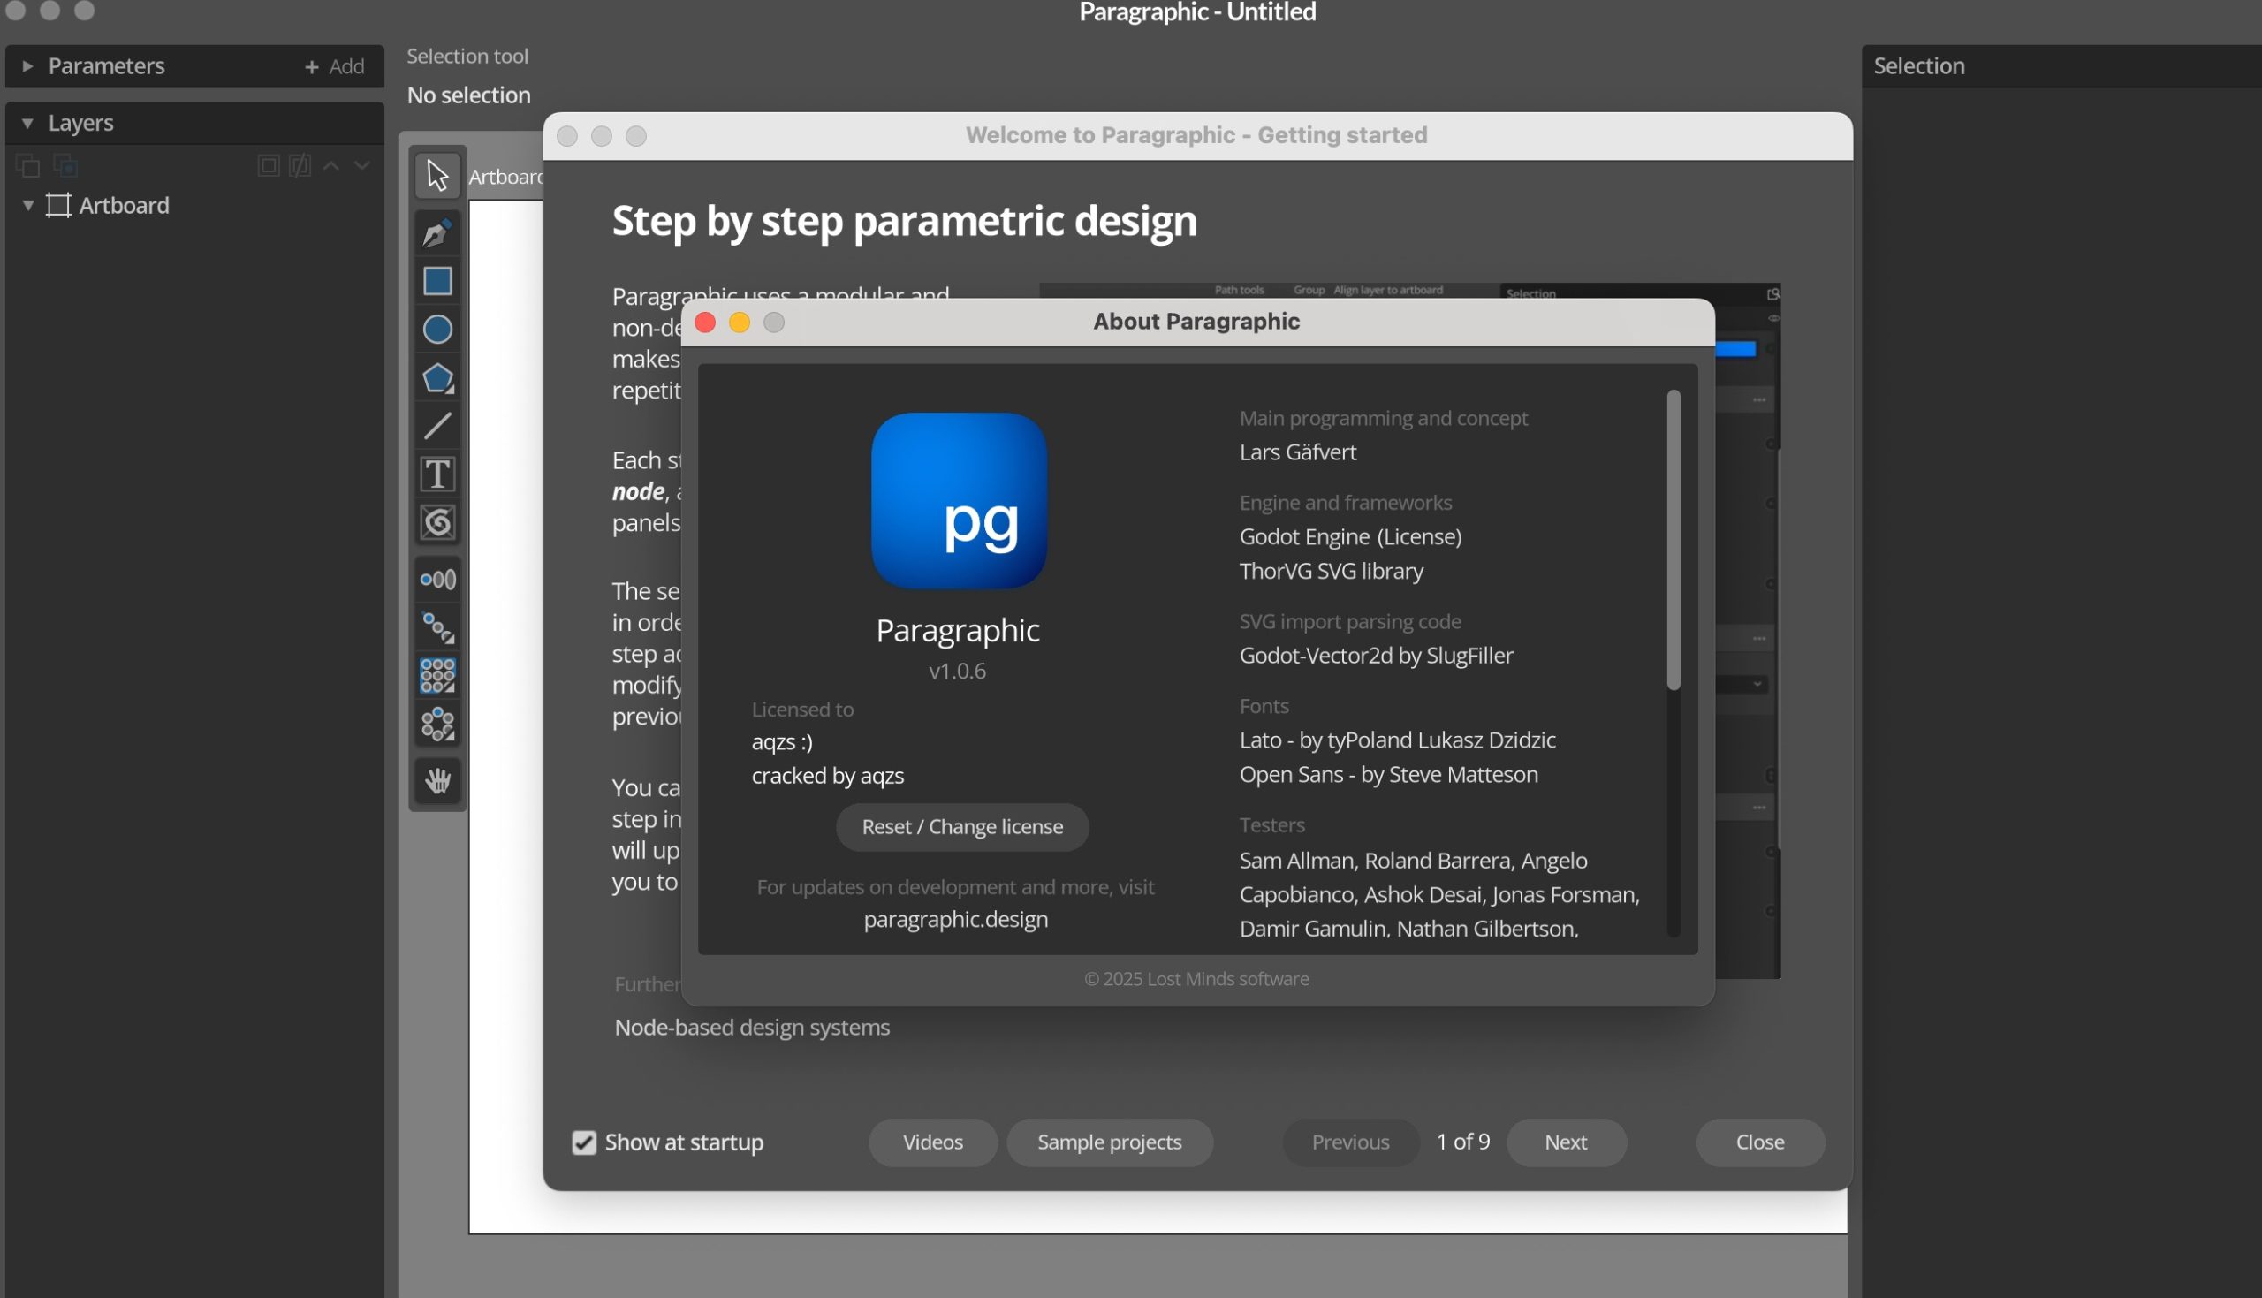The width and height of the screenshot is (2262, 1298).
Task: Select the Rectangle shape tool
Action: [437, 282]
